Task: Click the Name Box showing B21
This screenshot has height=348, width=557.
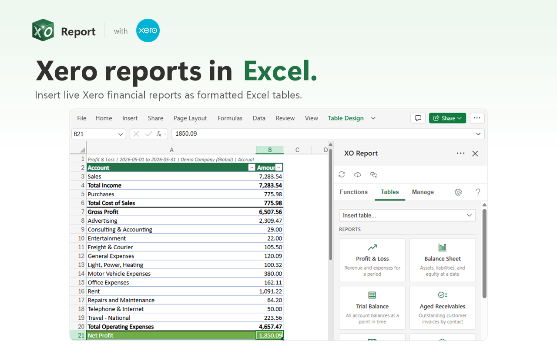Action: coord(99,134)
